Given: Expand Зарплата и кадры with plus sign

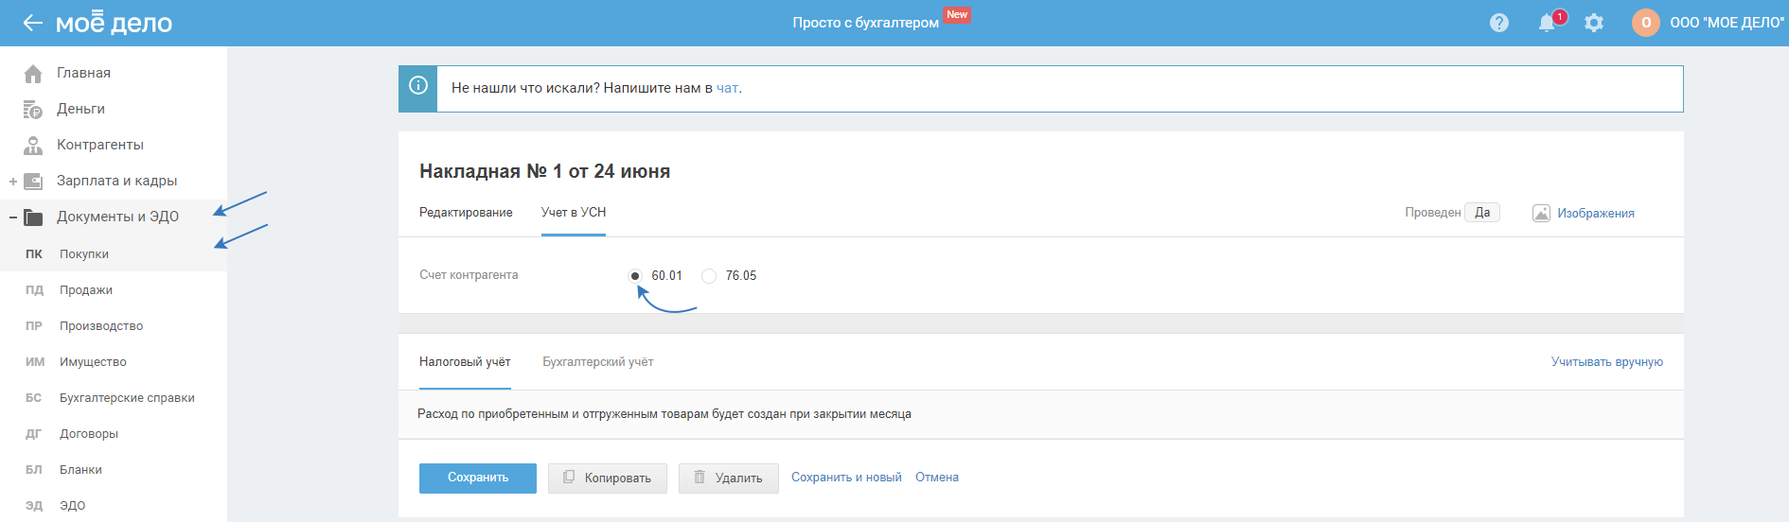Looking at the screenshot, I should point(13,182).
